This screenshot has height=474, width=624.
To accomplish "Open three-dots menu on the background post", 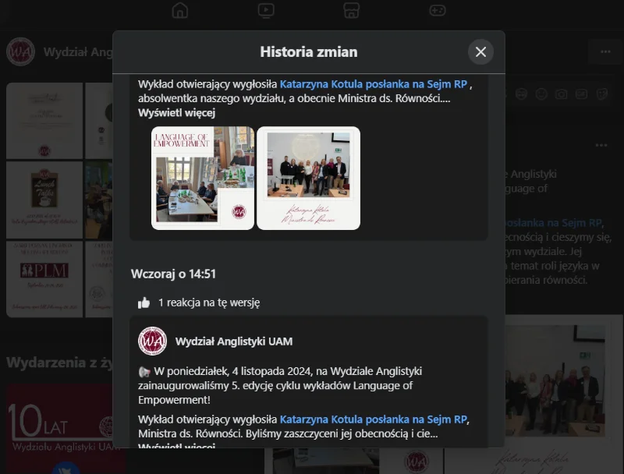I will pyautogui.click(x=601, y=145).
